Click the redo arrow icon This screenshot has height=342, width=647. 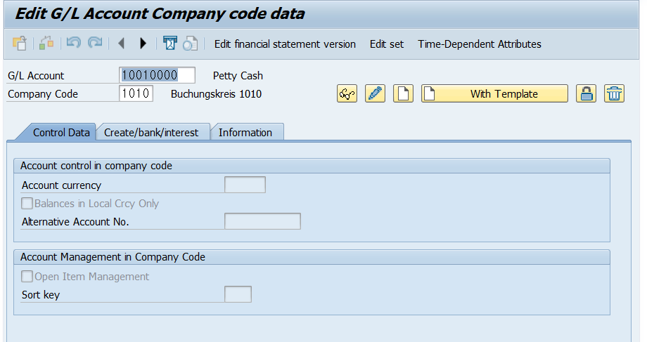click(96, 43)
